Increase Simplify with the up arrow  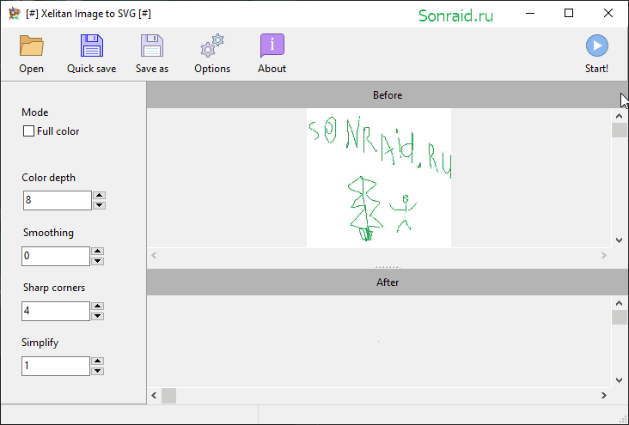point(97,361)
